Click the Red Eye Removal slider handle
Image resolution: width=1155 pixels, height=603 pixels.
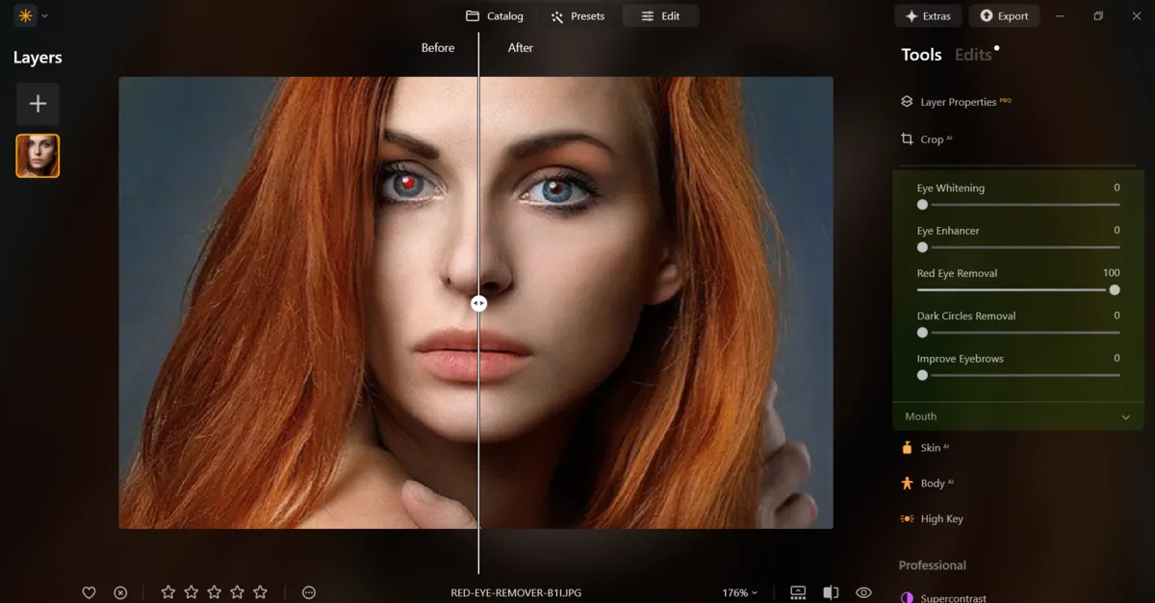(1115, 289)
